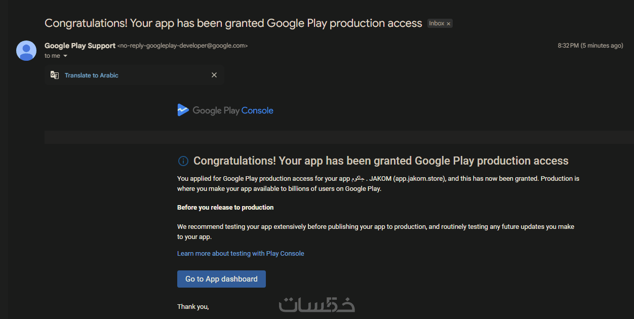Click the no-reply-googleplay-developer email address
634x319 pixels.
tap(182, 46)
